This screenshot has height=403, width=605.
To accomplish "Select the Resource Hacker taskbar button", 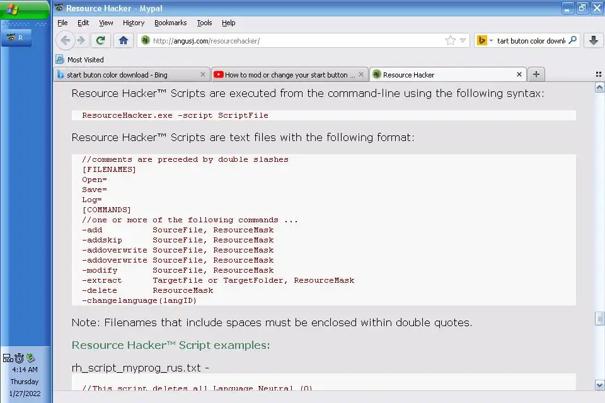I will tap(16, 38).
